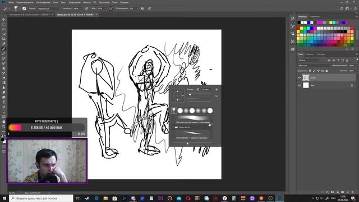Click the gear icon in brush preset popup

tap(217, 90)
